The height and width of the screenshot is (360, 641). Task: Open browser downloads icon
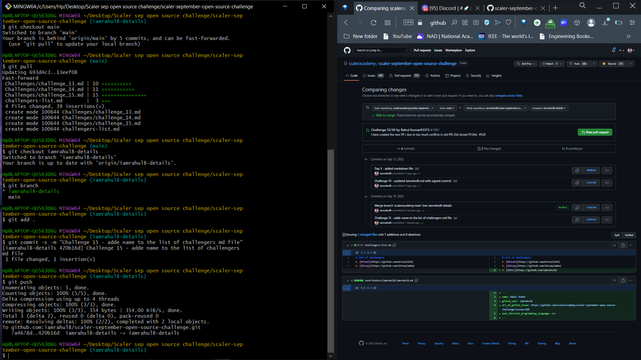tap(605, 23)
